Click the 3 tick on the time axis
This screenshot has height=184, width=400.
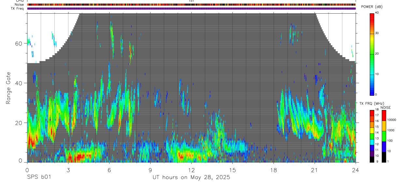click(x=68, y=170)
